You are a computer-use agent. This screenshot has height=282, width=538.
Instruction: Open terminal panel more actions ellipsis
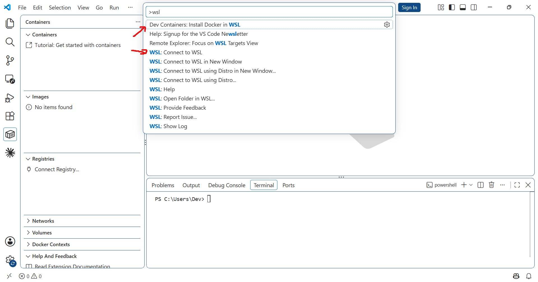[x=502, y=185]
